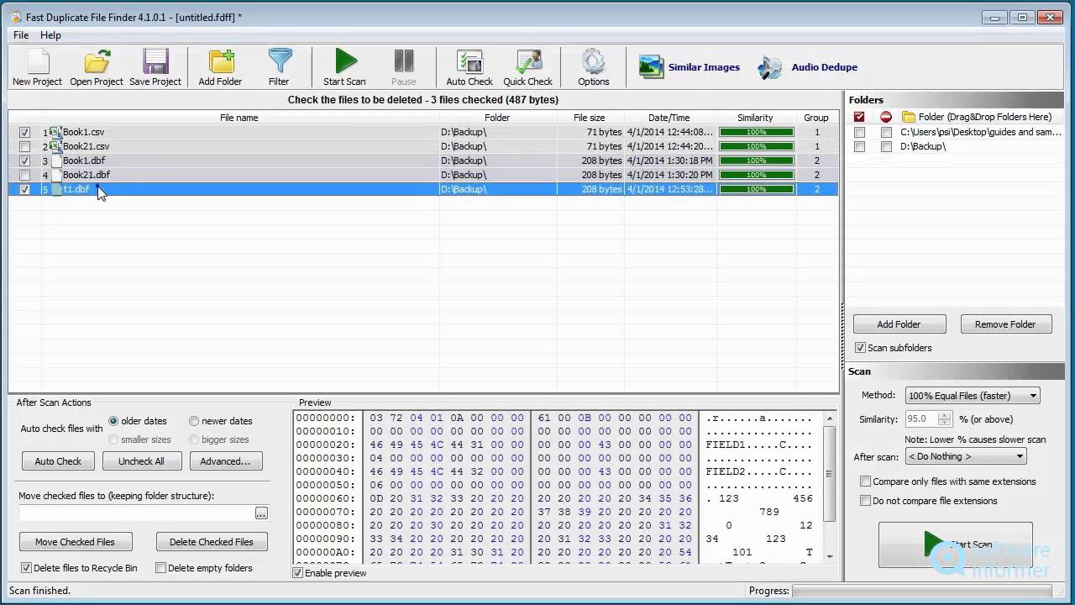Screen dimensions: 1075x605
Task: Open the After scan dropdown
Action: click(x=966, y=456)
